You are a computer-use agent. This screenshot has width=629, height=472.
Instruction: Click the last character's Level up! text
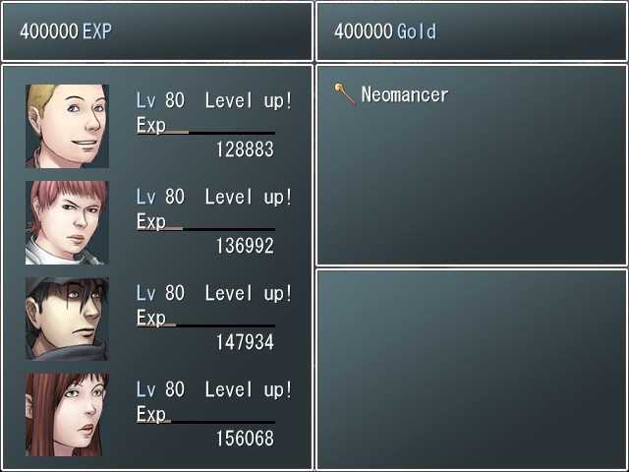click(x=249, y=389)
